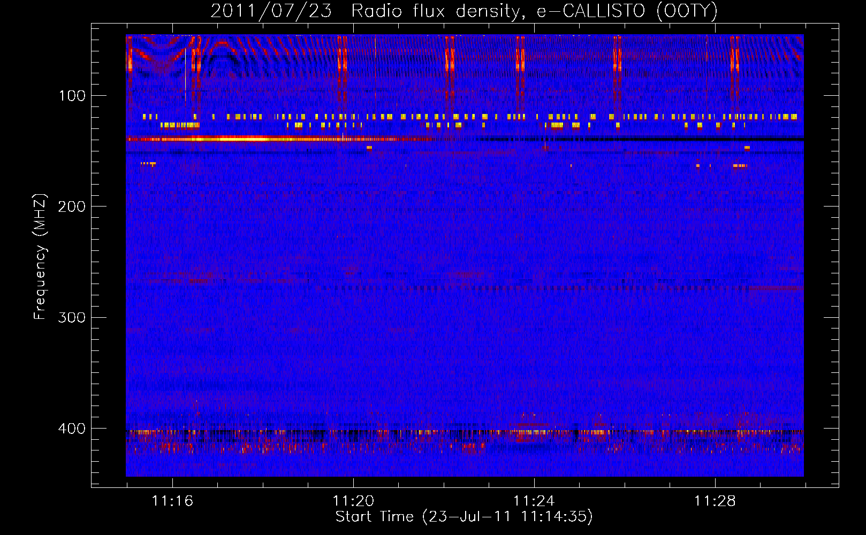Click the 100 frequency tick label
Image resolution: width=866 pixels, height=535 pixels.
(72, 96)
